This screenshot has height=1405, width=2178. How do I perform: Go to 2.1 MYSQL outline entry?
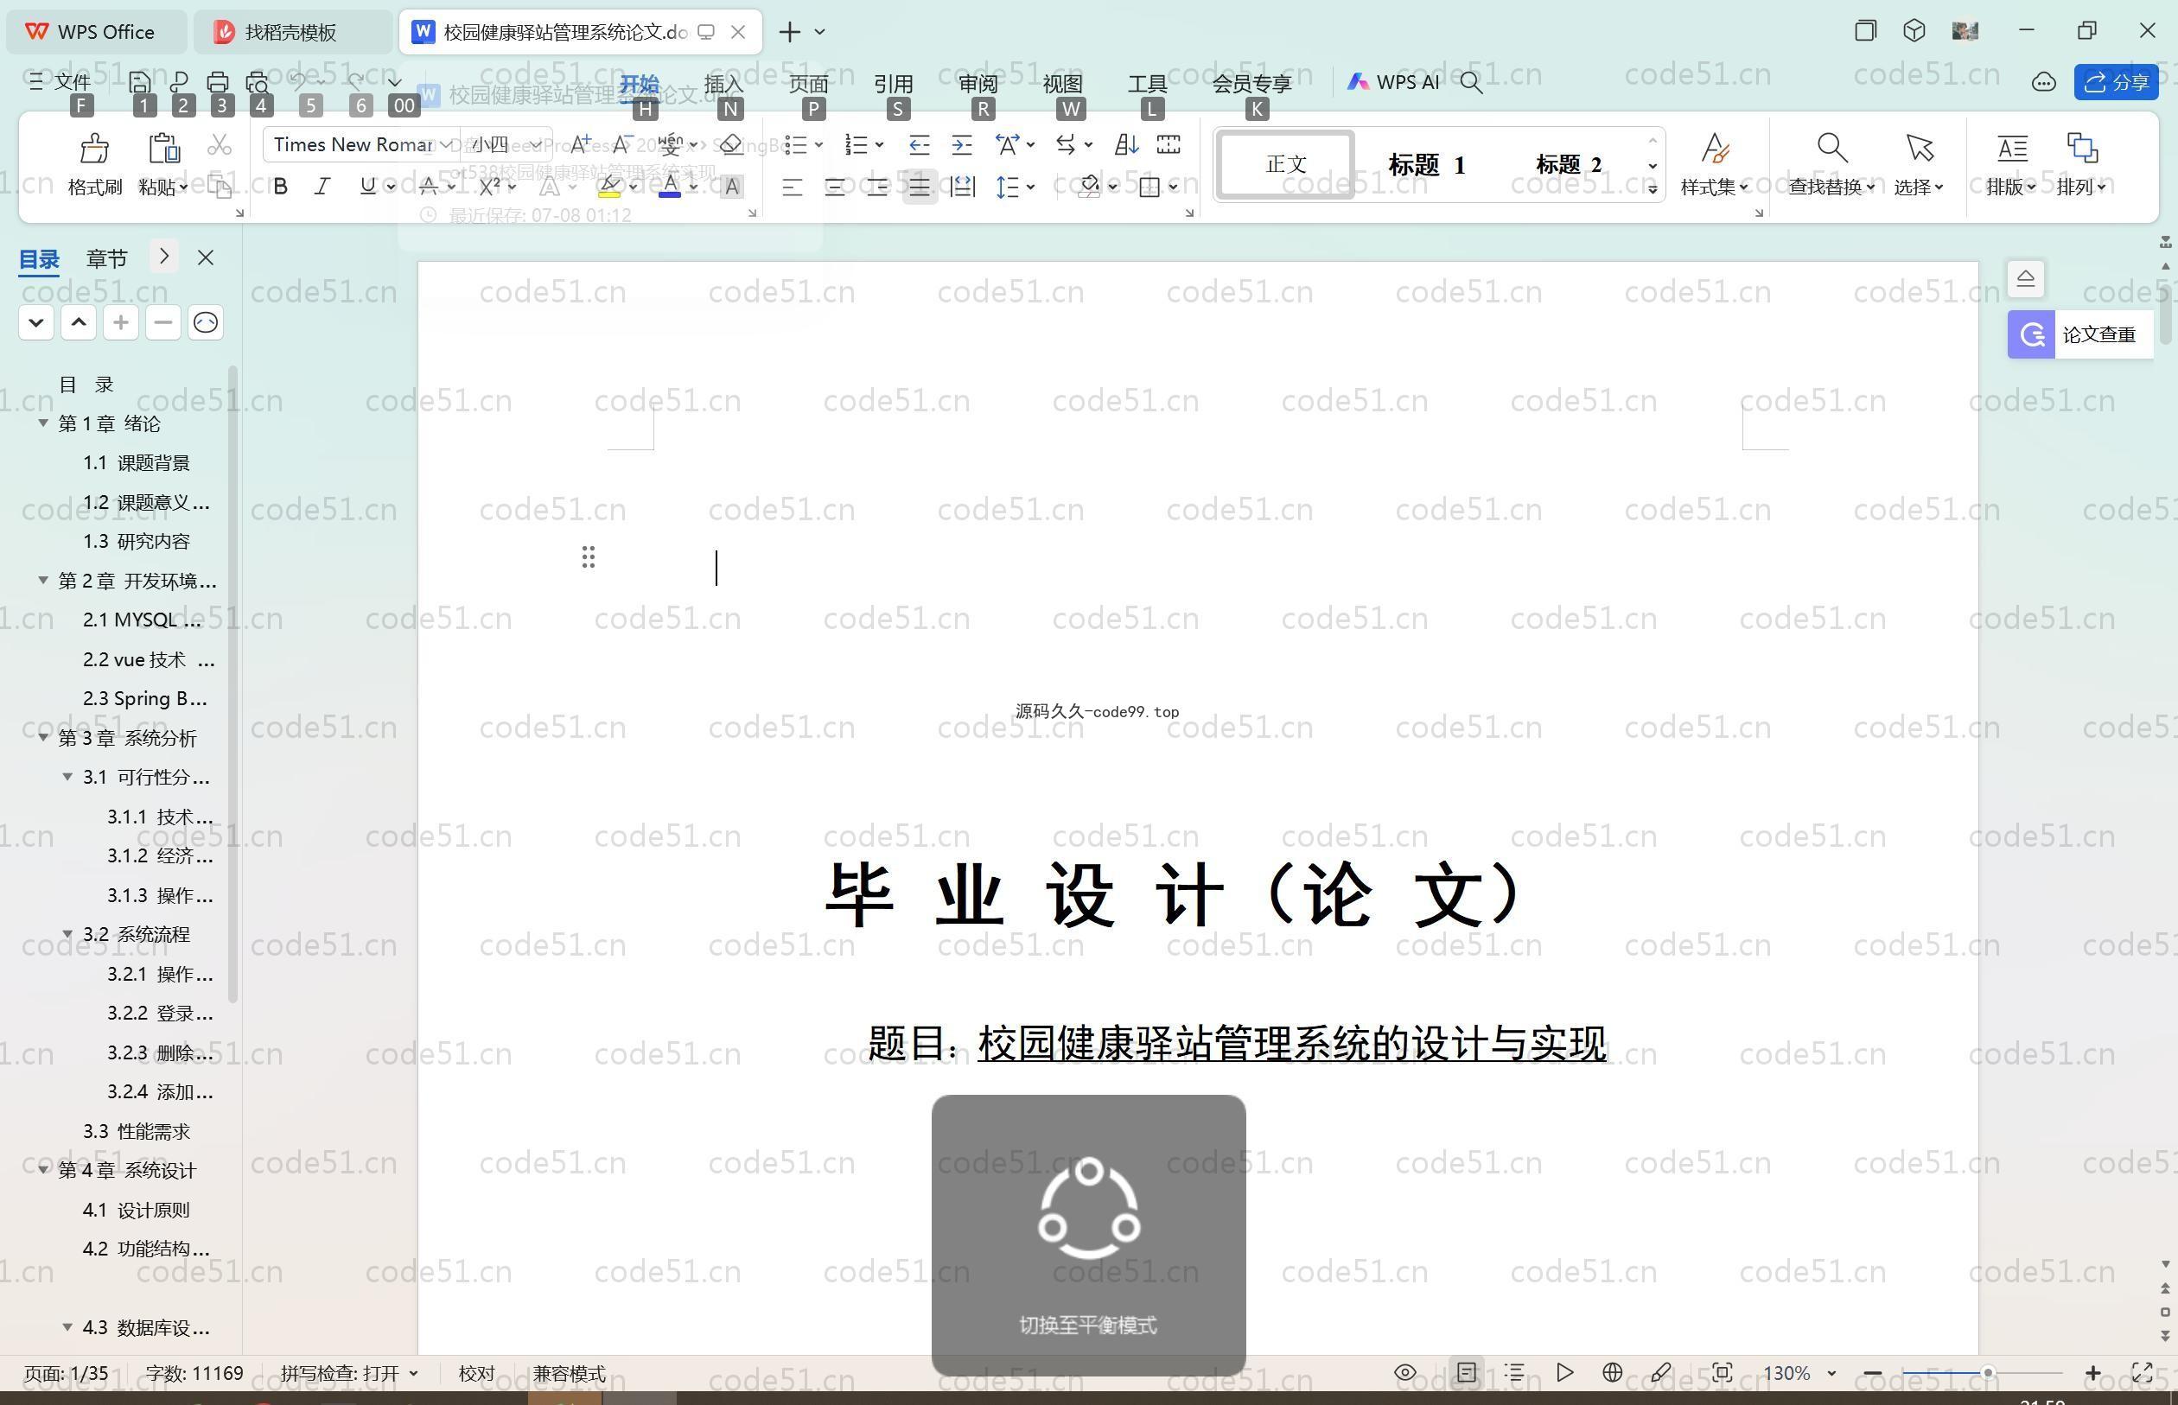[142, 620]
